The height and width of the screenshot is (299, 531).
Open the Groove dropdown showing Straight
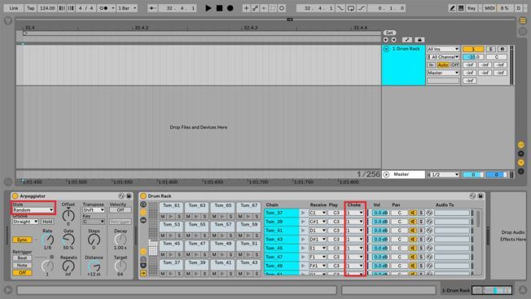[25, 222]
